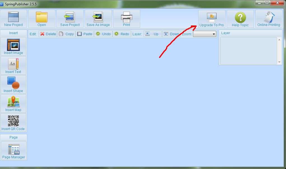Image resolution: width=286 pixels, height=169 pixels.
Task: Pick the Insert Shape tool
Action: tap(13, 84)
